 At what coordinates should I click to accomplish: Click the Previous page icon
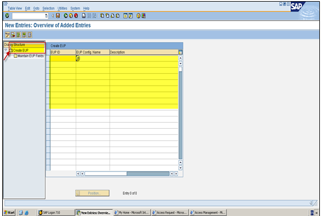(x=107, y=16)
